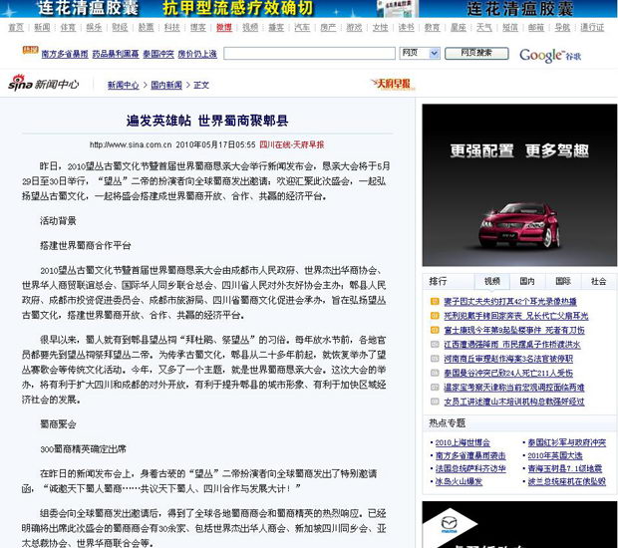Viewport: 618px width, 548px height.
Task: Click the search text input field
Action: click(x=309, y=53)
